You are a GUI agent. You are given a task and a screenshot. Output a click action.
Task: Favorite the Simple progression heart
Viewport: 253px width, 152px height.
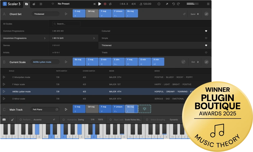pos(206,38)
